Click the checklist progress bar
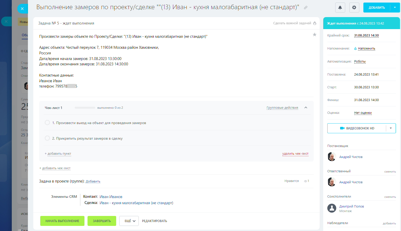 click(85, 108)
